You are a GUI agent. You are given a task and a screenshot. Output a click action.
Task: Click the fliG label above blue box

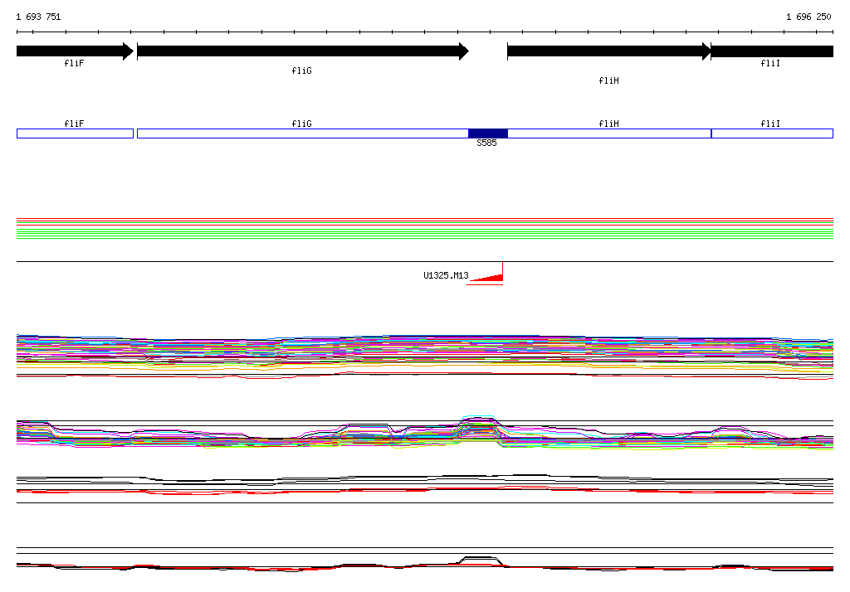302,124
